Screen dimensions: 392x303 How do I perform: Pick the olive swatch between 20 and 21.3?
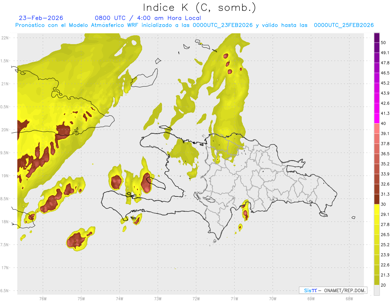(377, 280)
